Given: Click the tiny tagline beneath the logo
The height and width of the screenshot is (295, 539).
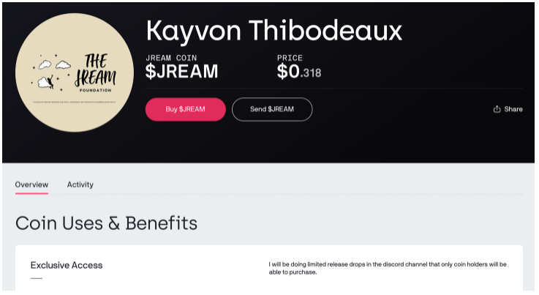Looking at the screenshot, I should 75,102.
